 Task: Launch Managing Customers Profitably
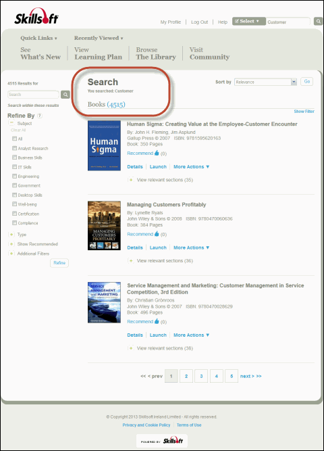158,247
